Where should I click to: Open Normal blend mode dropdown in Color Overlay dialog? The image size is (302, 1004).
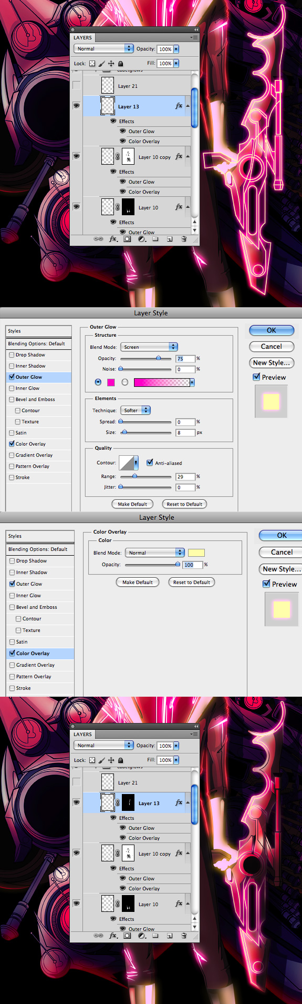click(x=154, y=553)
